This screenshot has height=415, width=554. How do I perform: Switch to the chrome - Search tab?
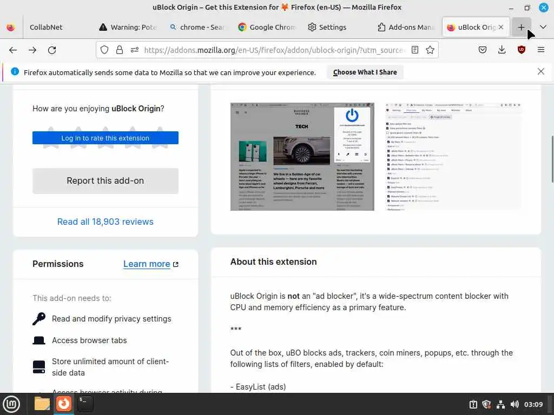[197, 27]
